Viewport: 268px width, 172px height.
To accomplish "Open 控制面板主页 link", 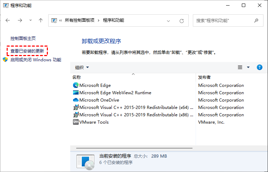I will click(23, 39).
